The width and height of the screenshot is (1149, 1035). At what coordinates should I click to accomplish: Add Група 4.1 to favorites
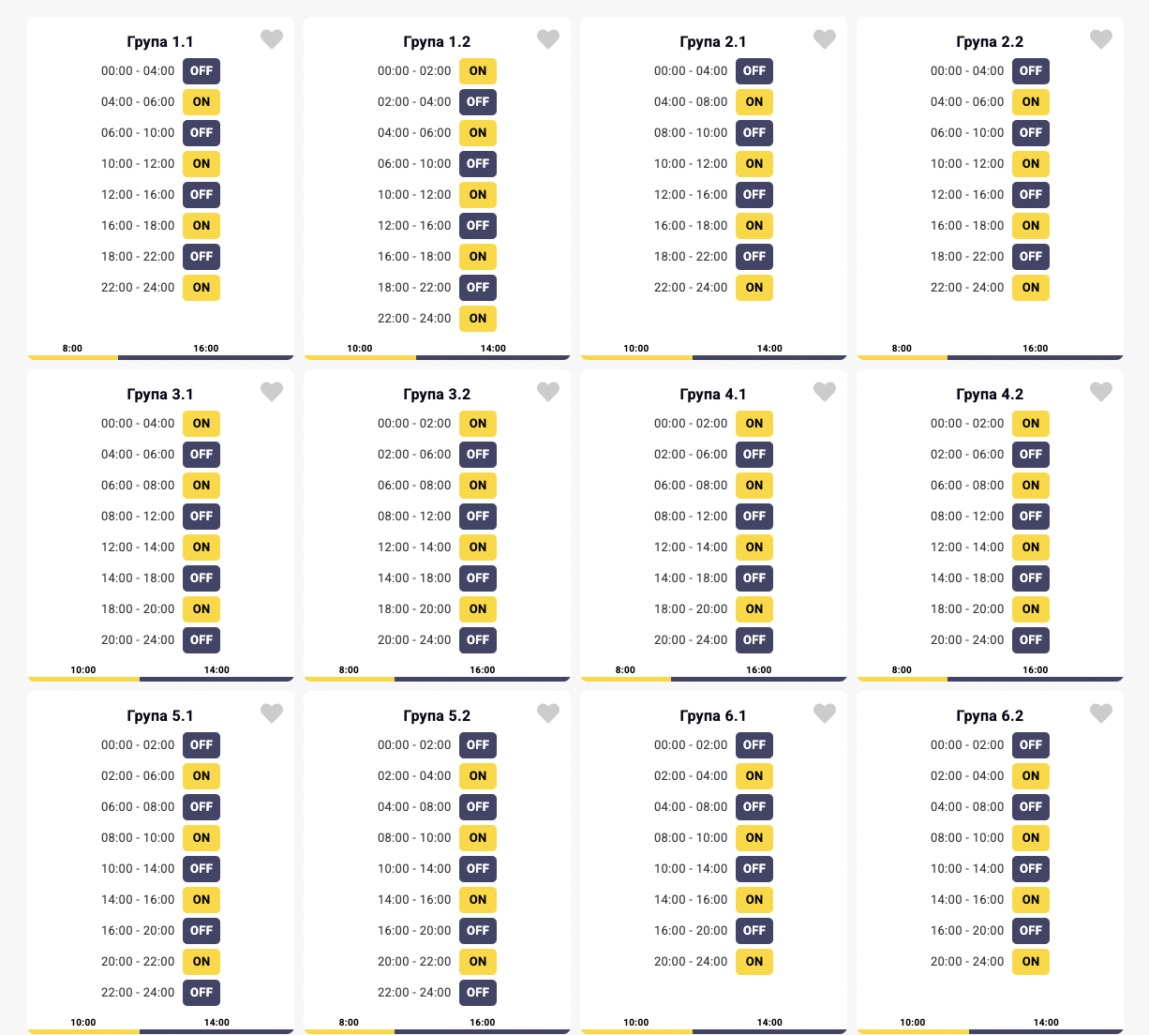click(x=824, y=392)
